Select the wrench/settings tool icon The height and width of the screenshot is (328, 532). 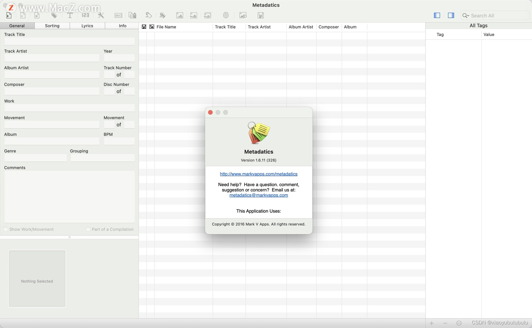point(100,15)
